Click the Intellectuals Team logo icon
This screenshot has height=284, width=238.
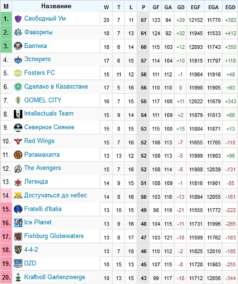pos(18,114)
